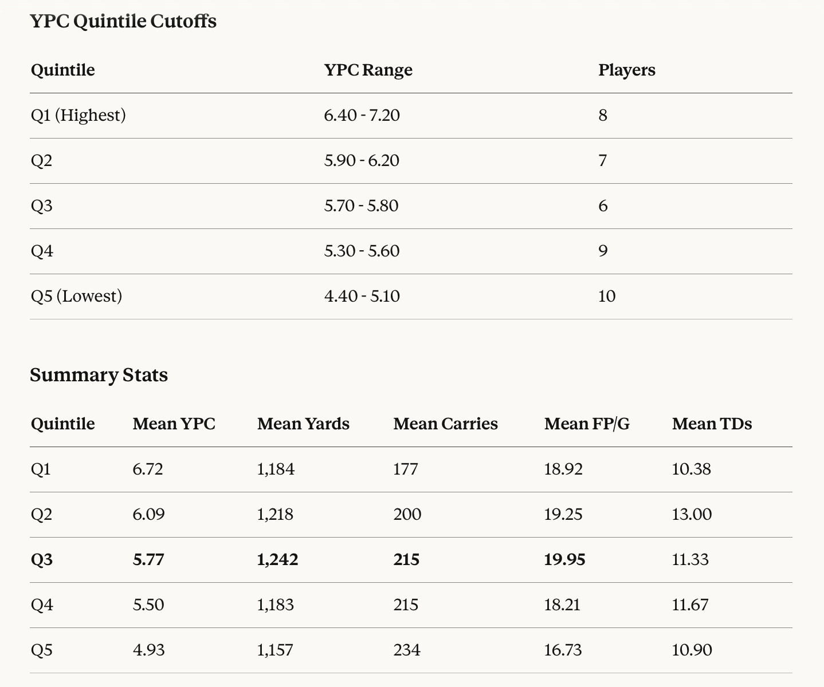Viewport: 824px width, 687px height.
Task: Select the Q5 (Lowest) row label
Action: pos(77,296)
